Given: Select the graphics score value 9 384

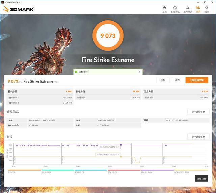Looking at the screenshot, I should (x=69, y=91).
